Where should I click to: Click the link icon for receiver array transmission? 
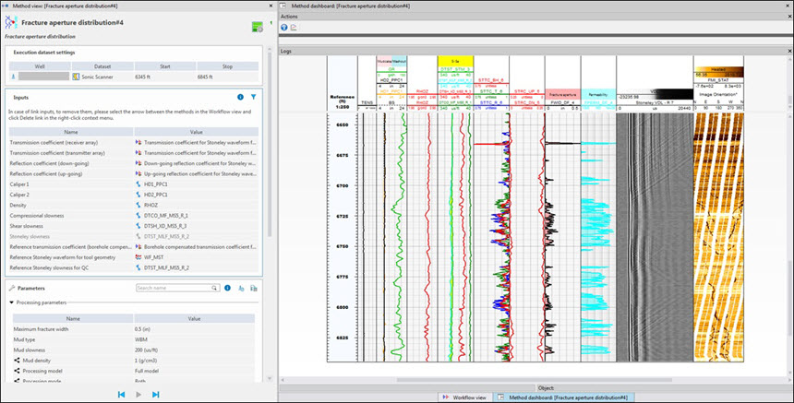pyautogui.click(x=138, y=143)
